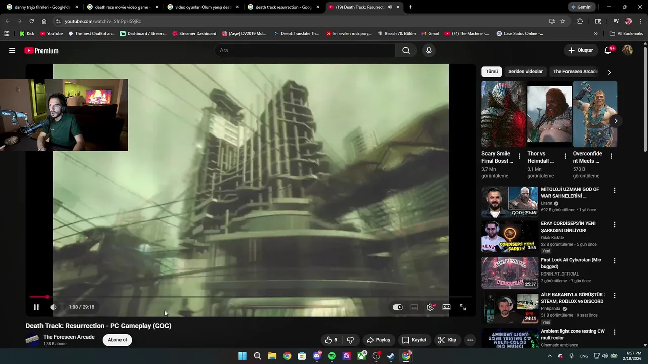Open YouTube account avatar menu
The image size is (648, 364).
tap(627, 50)
